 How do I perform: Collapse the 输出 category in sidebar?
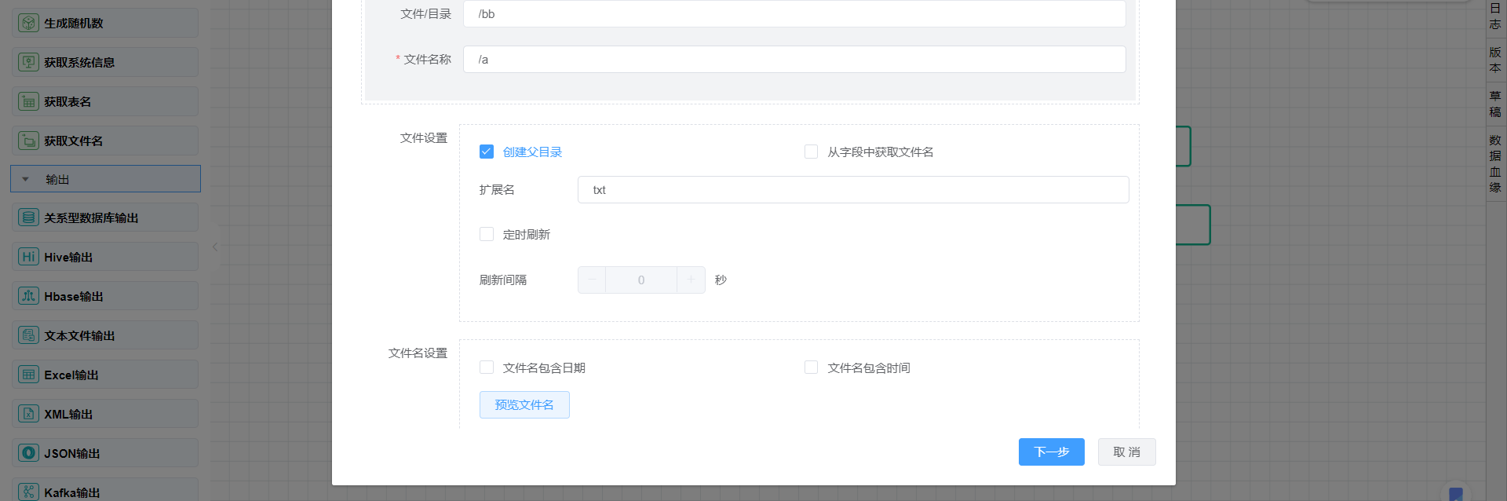click(26, 179)
